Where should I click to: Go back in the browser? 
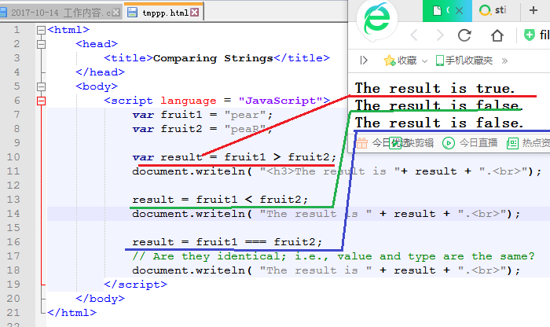[x=414, y=35]
